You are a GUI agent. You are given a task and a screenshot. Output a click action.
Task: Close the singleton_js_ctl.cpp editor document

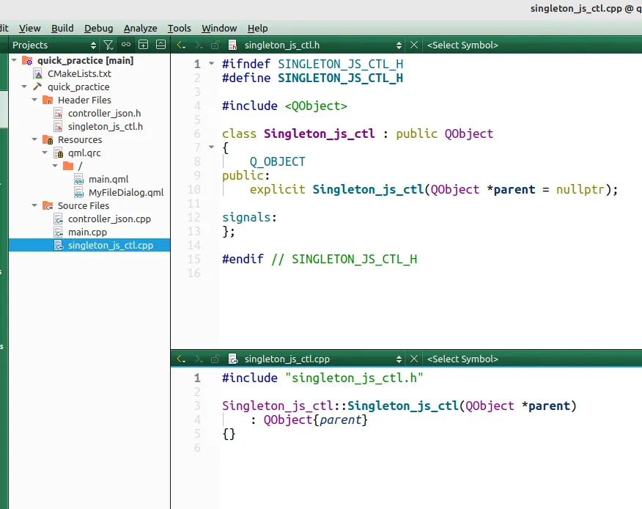(414, 359)
